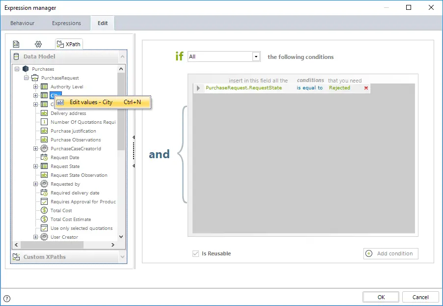Collapse the PurchaseRequest node
The width and height of the screenshot is (443, 306).
26,78
